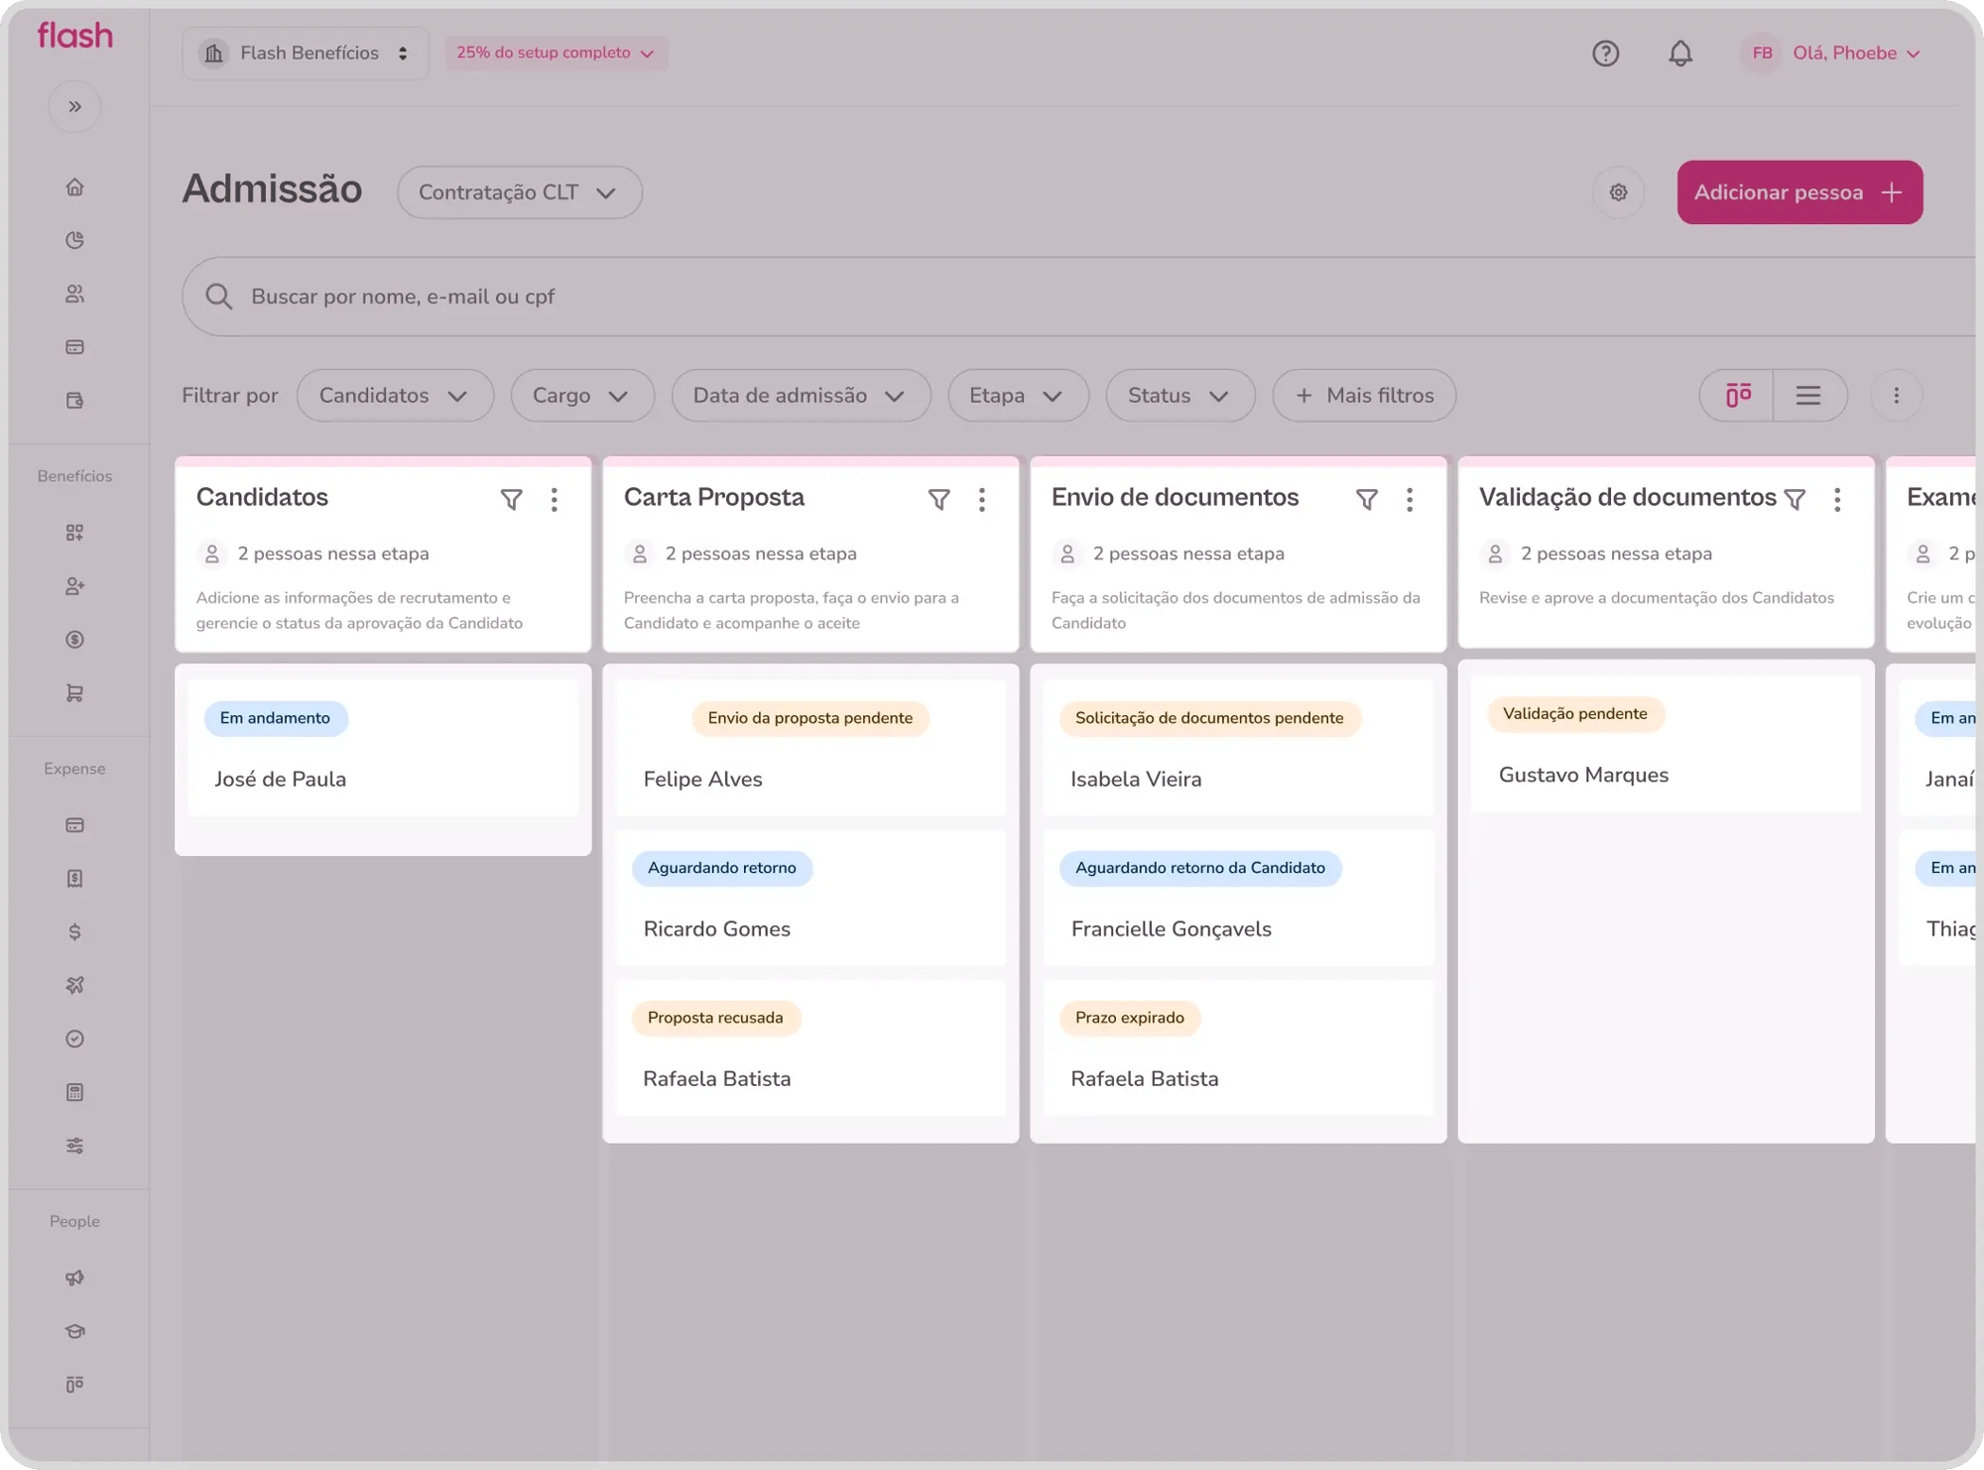Open Validação de documentos column options
Viewport: 1984px width, 1470px height.
coord(1836,500)
